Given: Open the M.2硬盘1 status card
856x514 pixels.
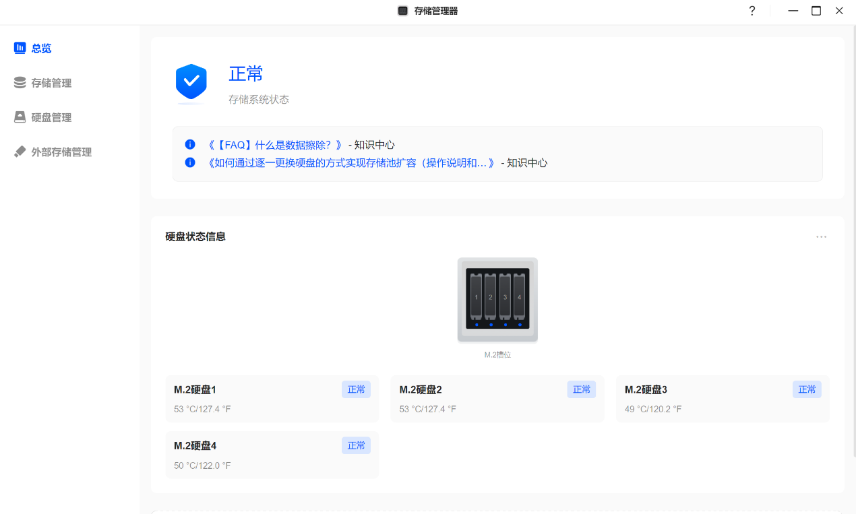Looking at the screenshot, I should (x=256, y=399).
